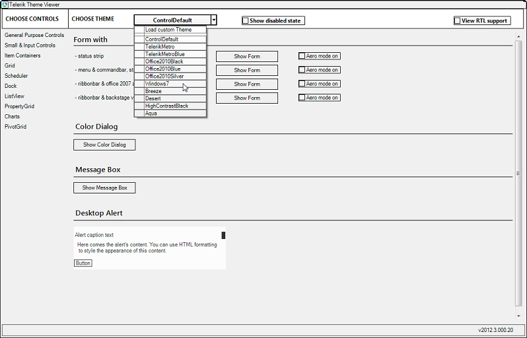Check Aero mode on for ribbonbar office 2007 row
Screen dimensions: 527x338
[x=302, y=84]
